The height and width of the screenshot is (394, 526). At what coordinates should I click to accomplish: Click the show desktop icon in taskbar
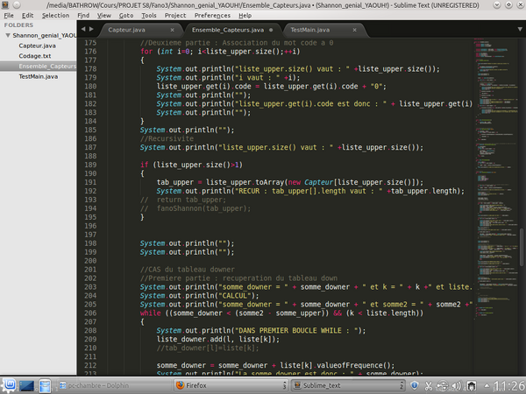pos(26,385)
